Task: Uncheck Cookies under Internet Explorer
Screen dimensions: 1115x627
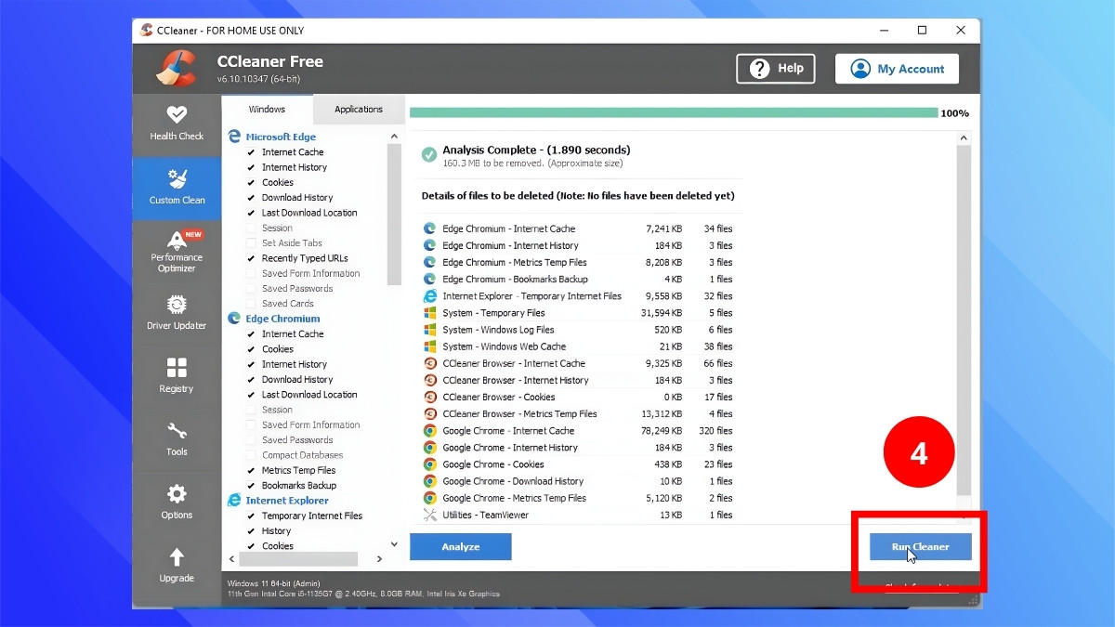Action: (252, 545)
